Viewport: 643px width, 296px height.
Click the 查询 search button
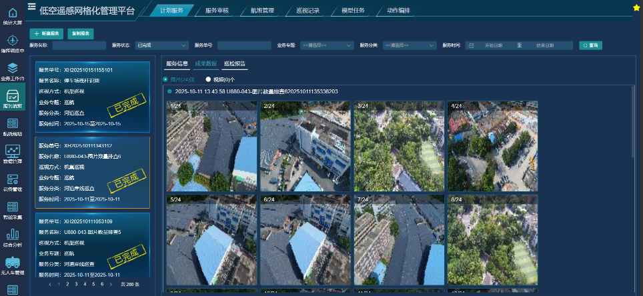click(590, 45)
